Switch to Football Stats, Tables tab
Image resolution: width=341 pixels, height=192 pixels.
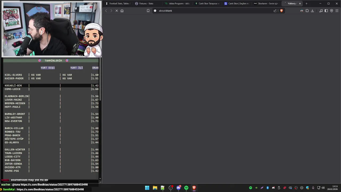[117, 3]
